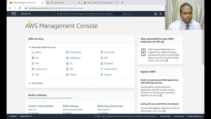Click the Cloud9 service icon
211x119 pixels.
click(67, 75)
